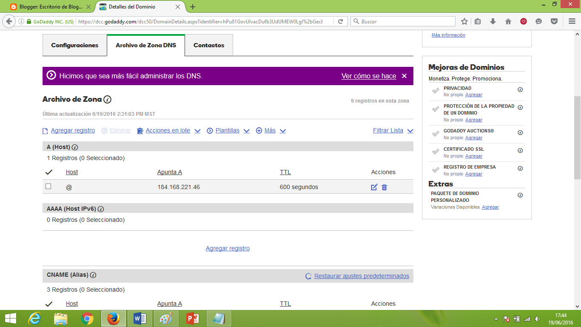581x327 pixels.
Task: Open AAAA (Host IPv6) info icon
Action: coord(101,209)
